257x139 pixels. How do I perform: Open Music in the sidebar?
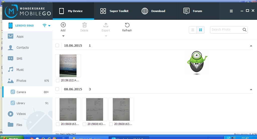click(x=27, y=70)
